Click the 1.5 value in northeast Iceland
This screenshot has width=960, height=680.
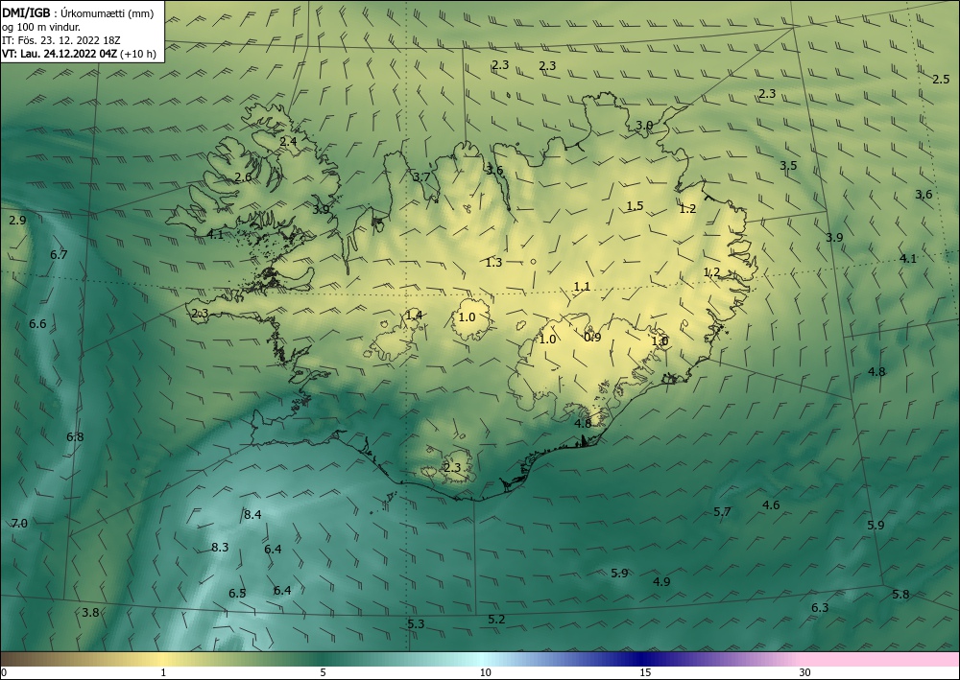[636, 206]
